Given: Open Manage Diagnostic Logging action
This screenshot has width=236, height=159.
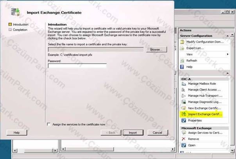Looking at the screenshot, I should 205,102.
